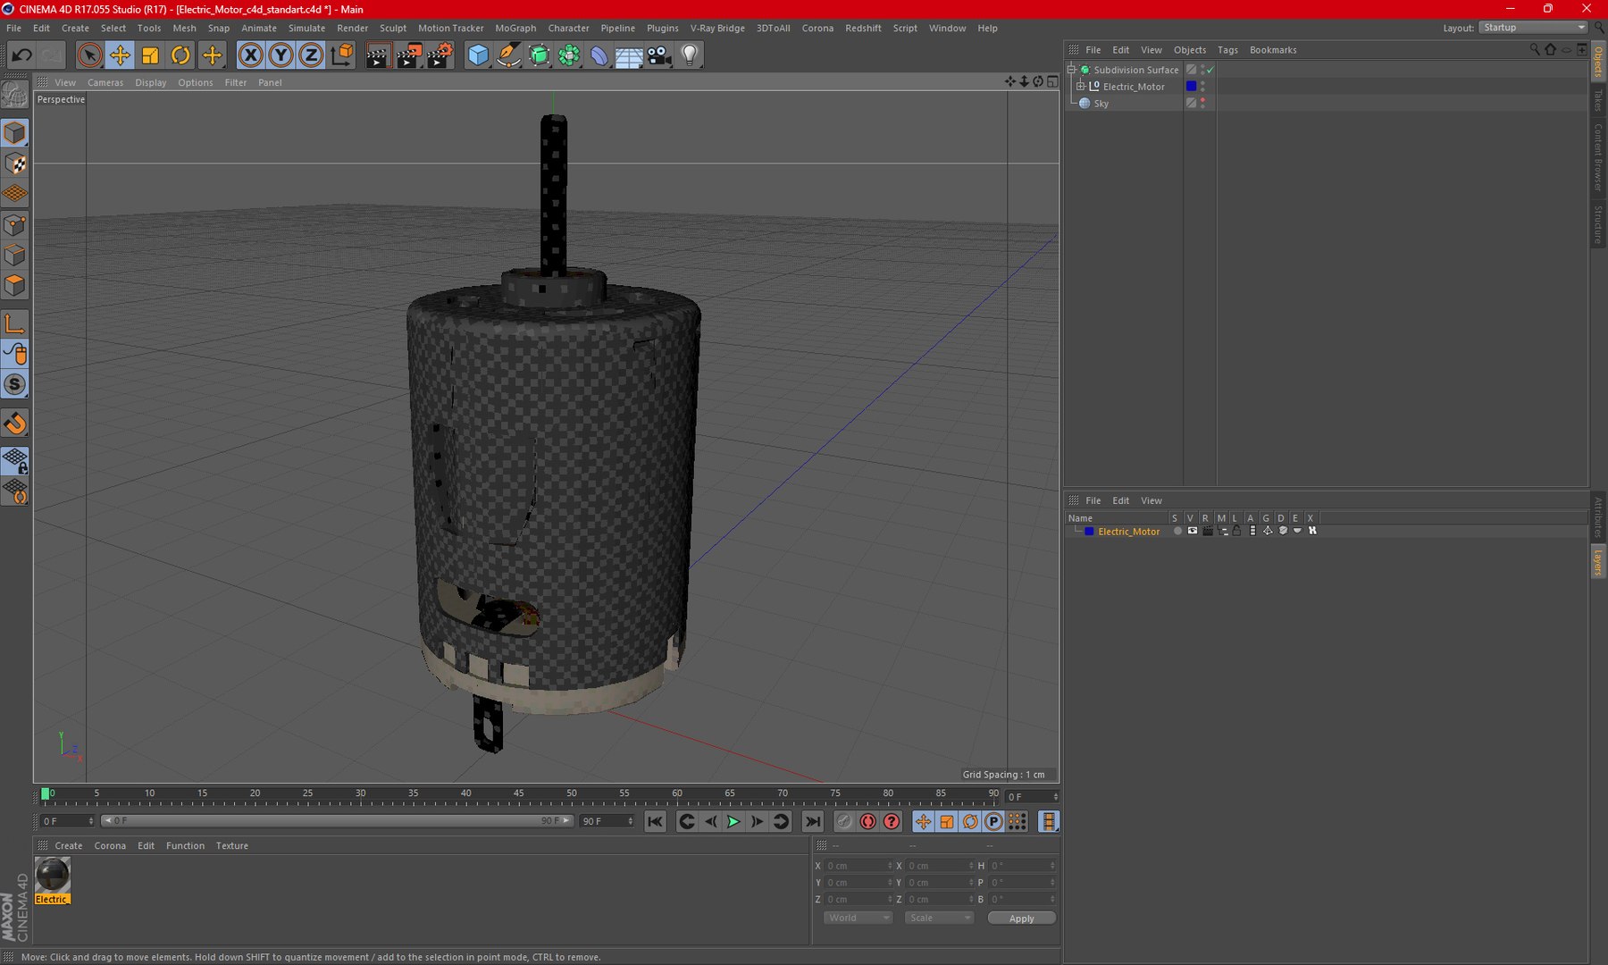Image resolution: width=1608 pixels, height=965 pixels.
Task: Toggle Y axis lock
Action: click(281, 55)
